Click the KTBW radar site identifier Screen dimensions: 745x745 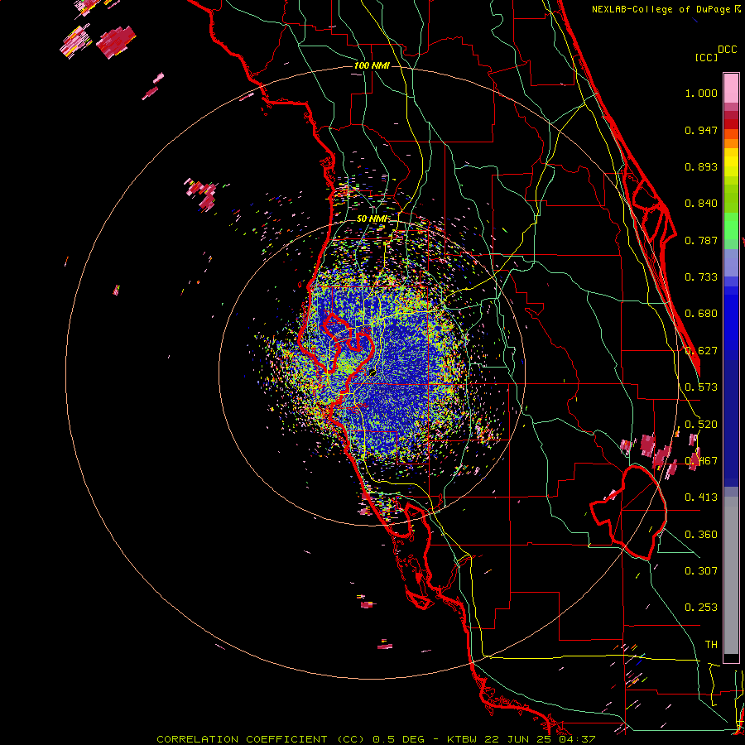pos(464,739)
